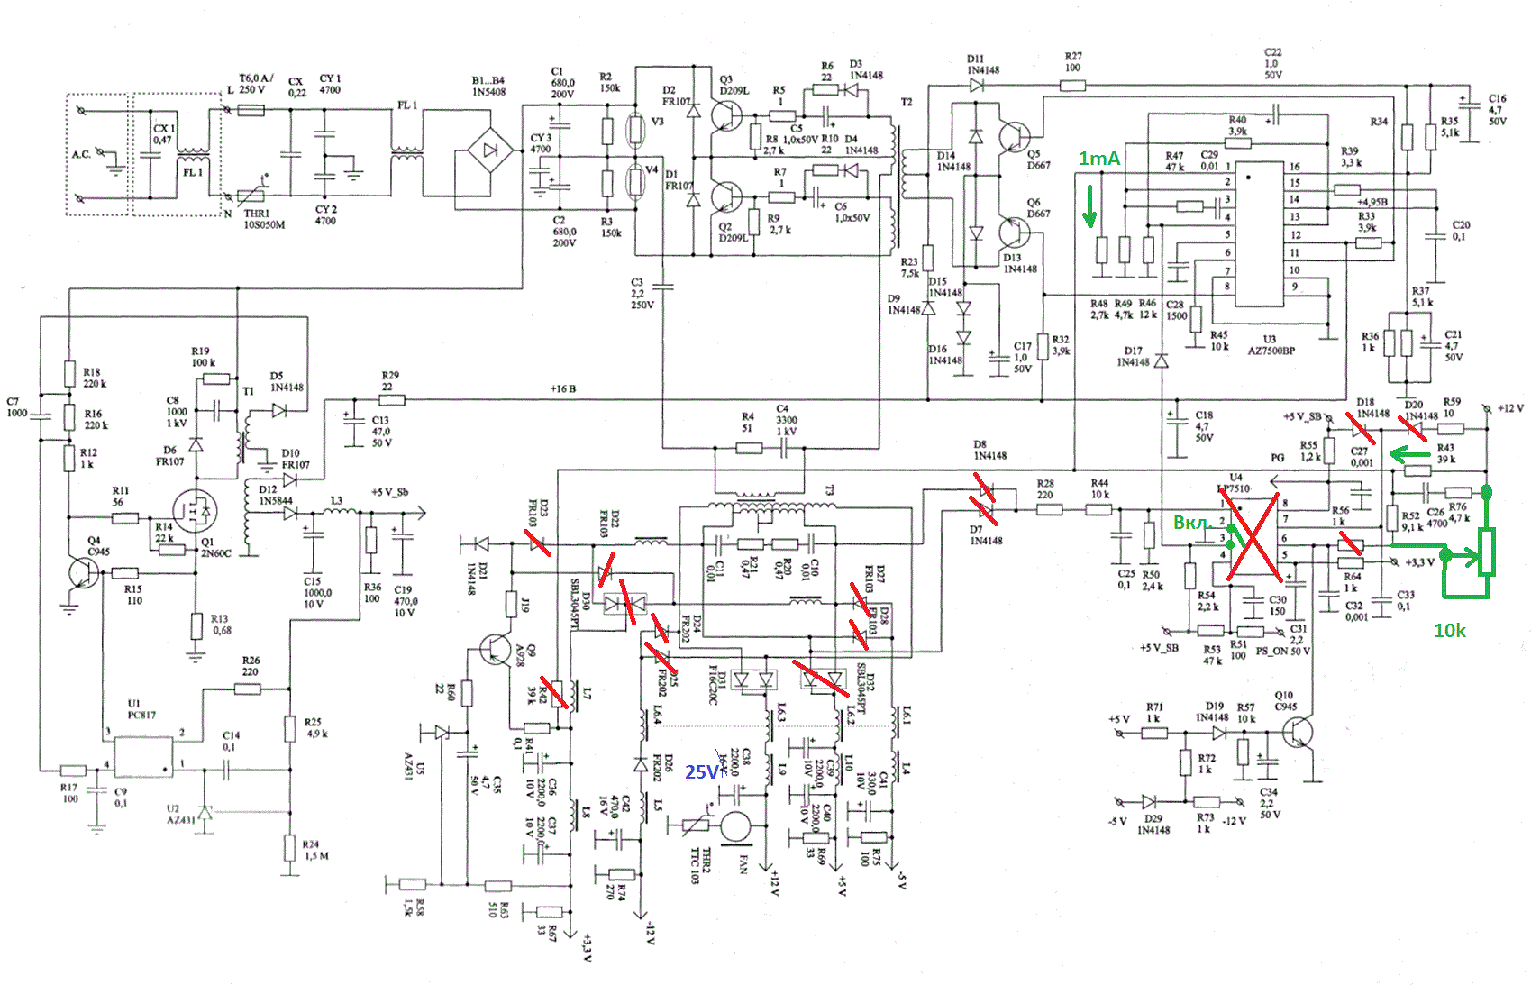This screenshot has width=1531, height=985.
Task: Select the "C2" capacitor designator
Action: coord(559,220)
